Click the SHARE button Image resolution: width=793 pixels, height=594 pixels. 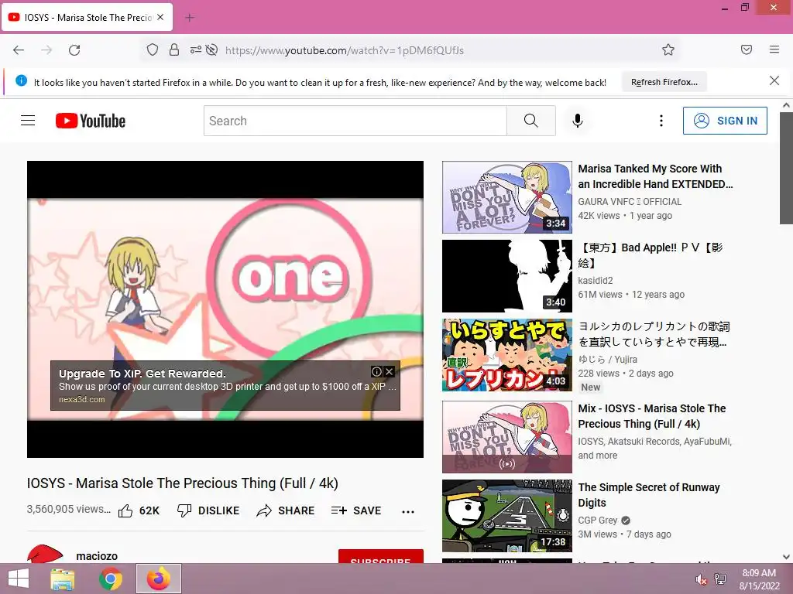[285, 510]
